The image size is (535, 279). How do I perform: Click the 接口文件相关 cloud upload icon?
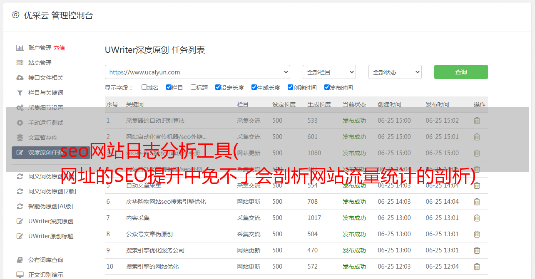click(x=20, y=78)
